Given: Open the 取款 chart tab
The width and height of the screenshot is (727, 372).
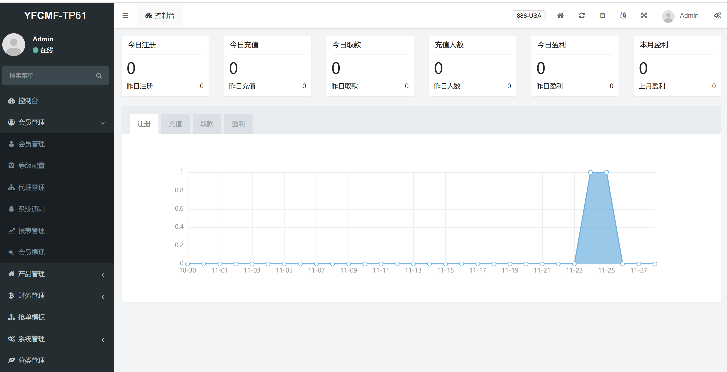Looking at the screenshot, I should [x=207, y=124].
